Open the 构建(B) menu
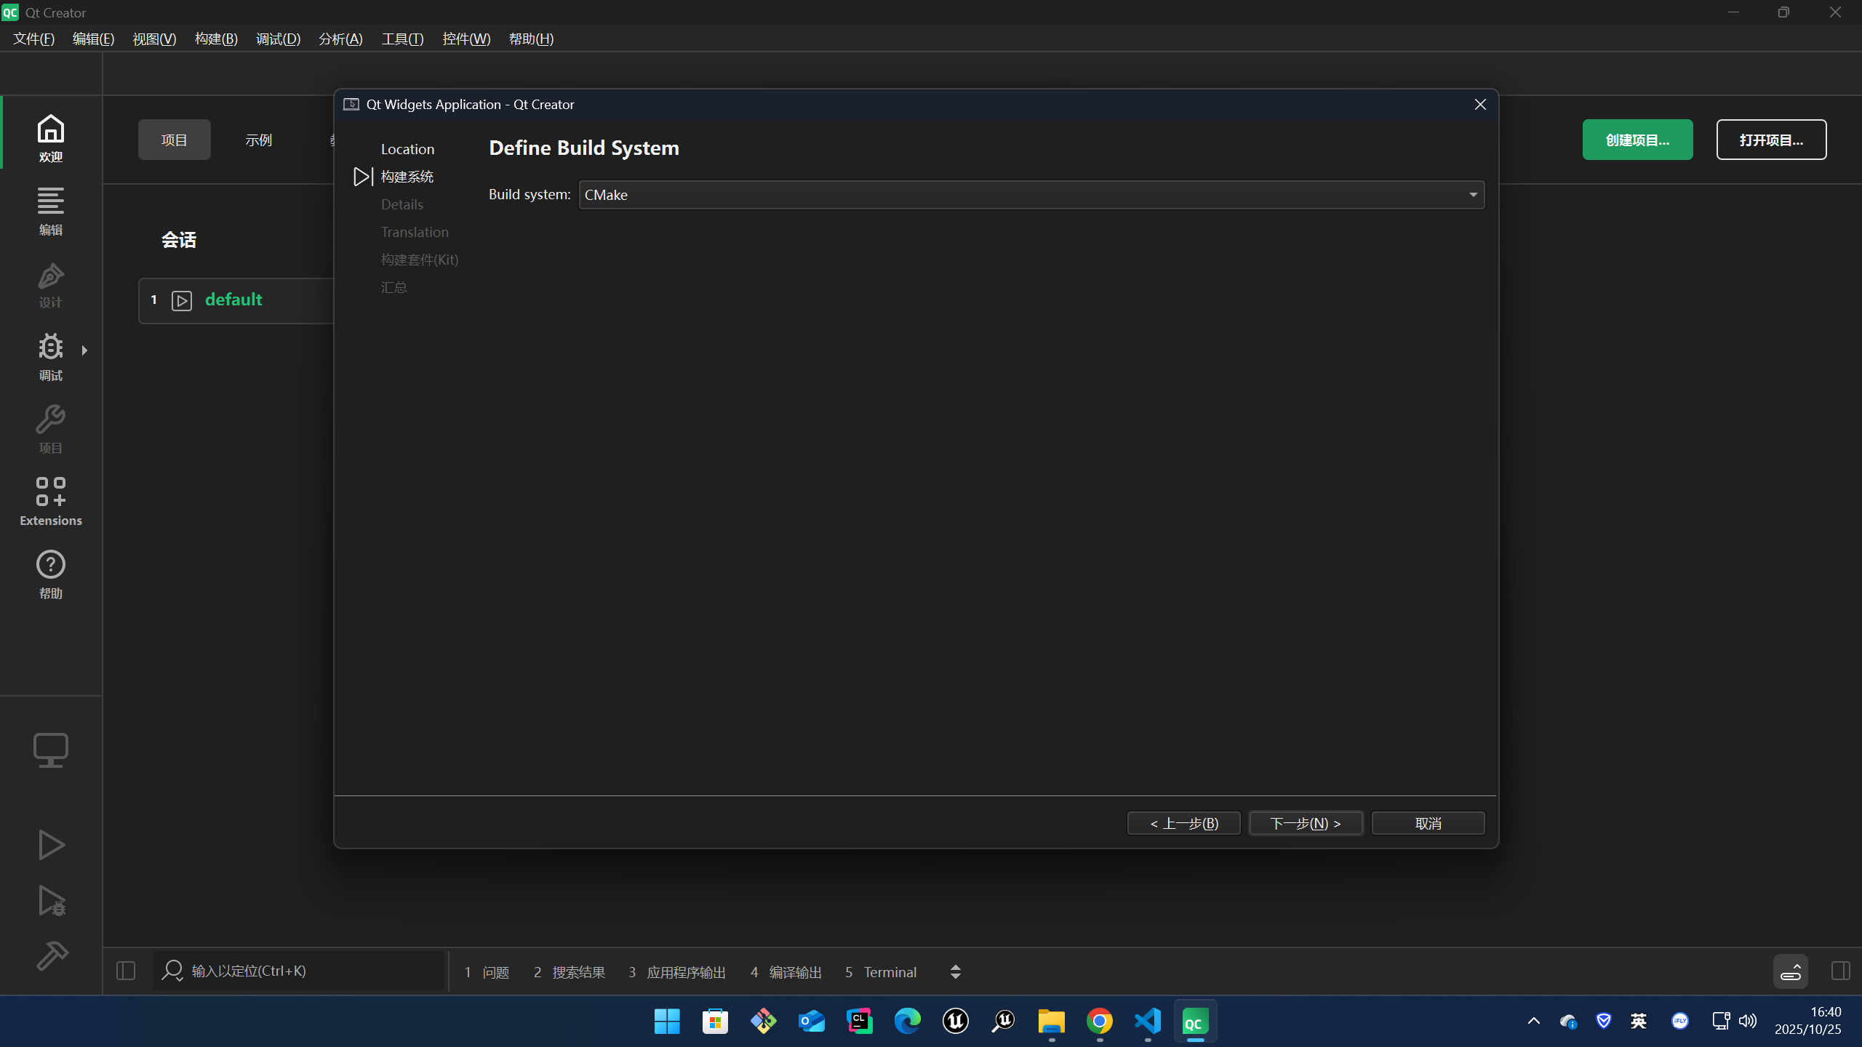1862x1047 pixels. click(x=216, y=39)
